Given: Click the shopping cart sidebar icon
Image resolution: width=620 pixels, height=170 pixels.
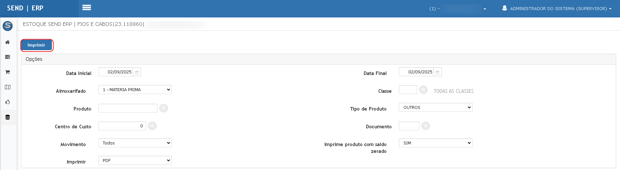Looking at the screenshot, I should point(7,72).
